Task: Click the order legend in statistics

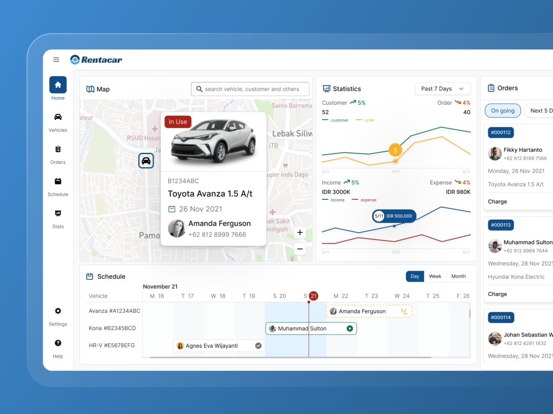Action: tap(365, 120)
